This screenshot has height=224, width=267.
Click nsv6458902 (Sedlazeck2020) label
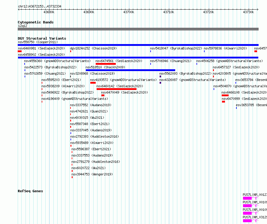41,55
